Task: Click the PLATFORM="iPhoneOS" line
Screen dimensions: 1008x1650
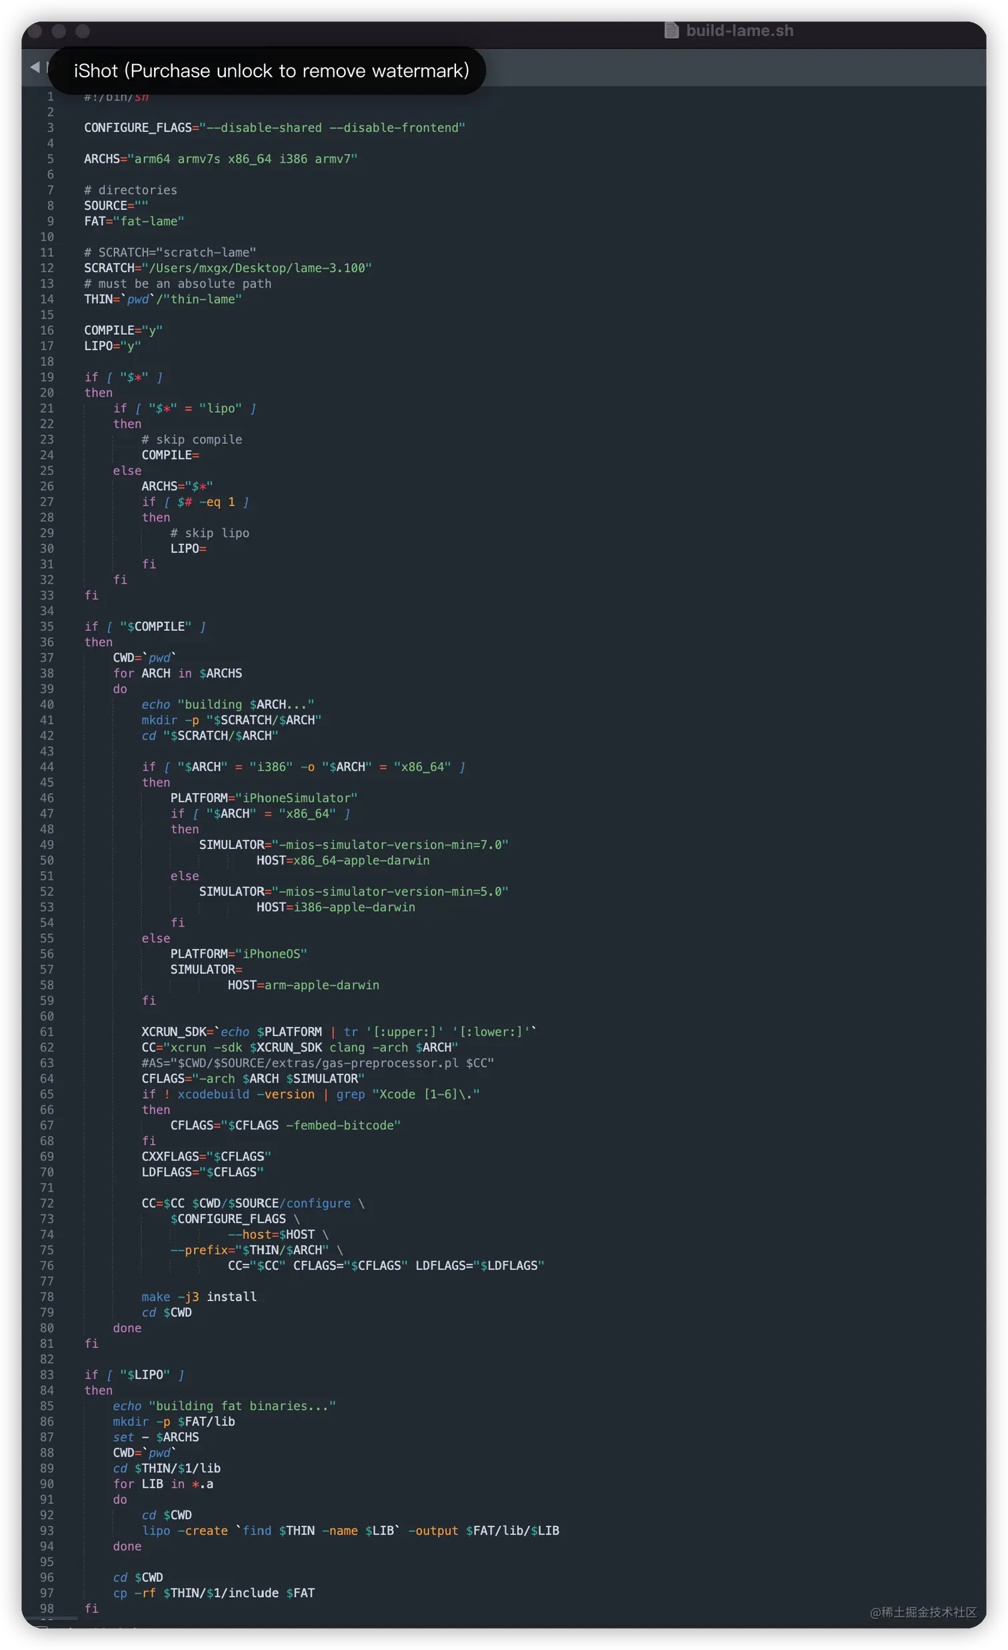Action: [239, 954]
